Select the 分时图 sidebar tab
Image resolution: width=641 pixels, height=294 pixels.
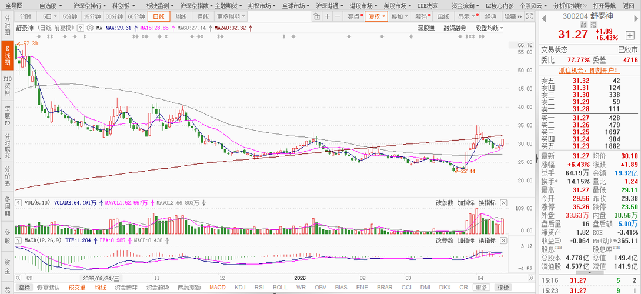coord(8,26)
